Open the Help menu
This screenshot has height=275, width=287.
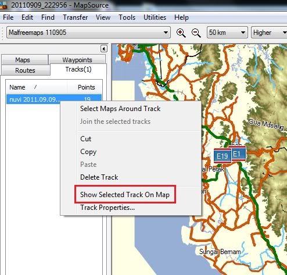click(181, 17)
